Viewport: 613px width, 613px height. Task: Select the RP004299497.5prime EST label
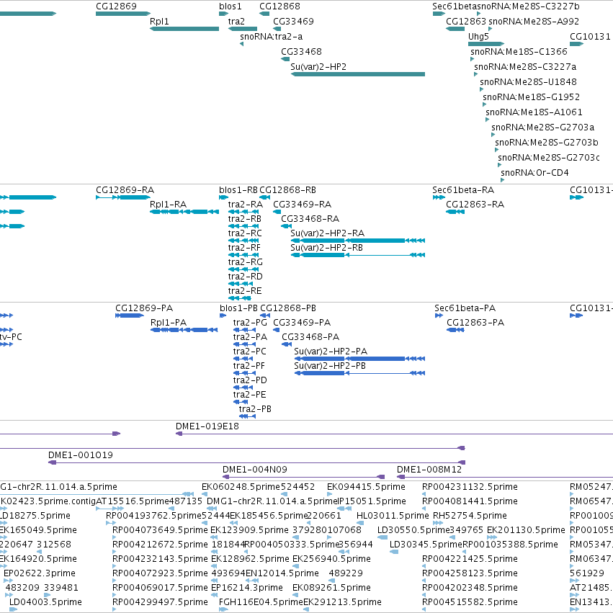160,602
